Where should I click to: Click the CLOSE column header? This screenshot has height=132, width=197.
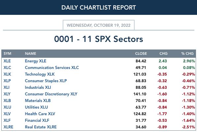141,53
